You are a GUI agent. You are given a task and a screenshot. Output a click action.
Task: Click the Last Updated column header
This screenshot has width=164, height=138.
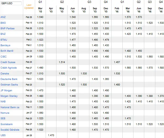29,6
